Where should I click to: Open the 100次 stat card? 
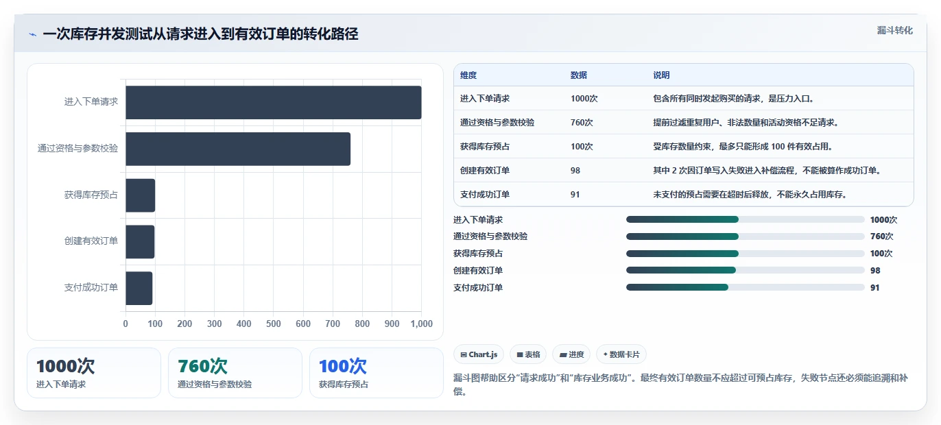[x=377, y=373]
